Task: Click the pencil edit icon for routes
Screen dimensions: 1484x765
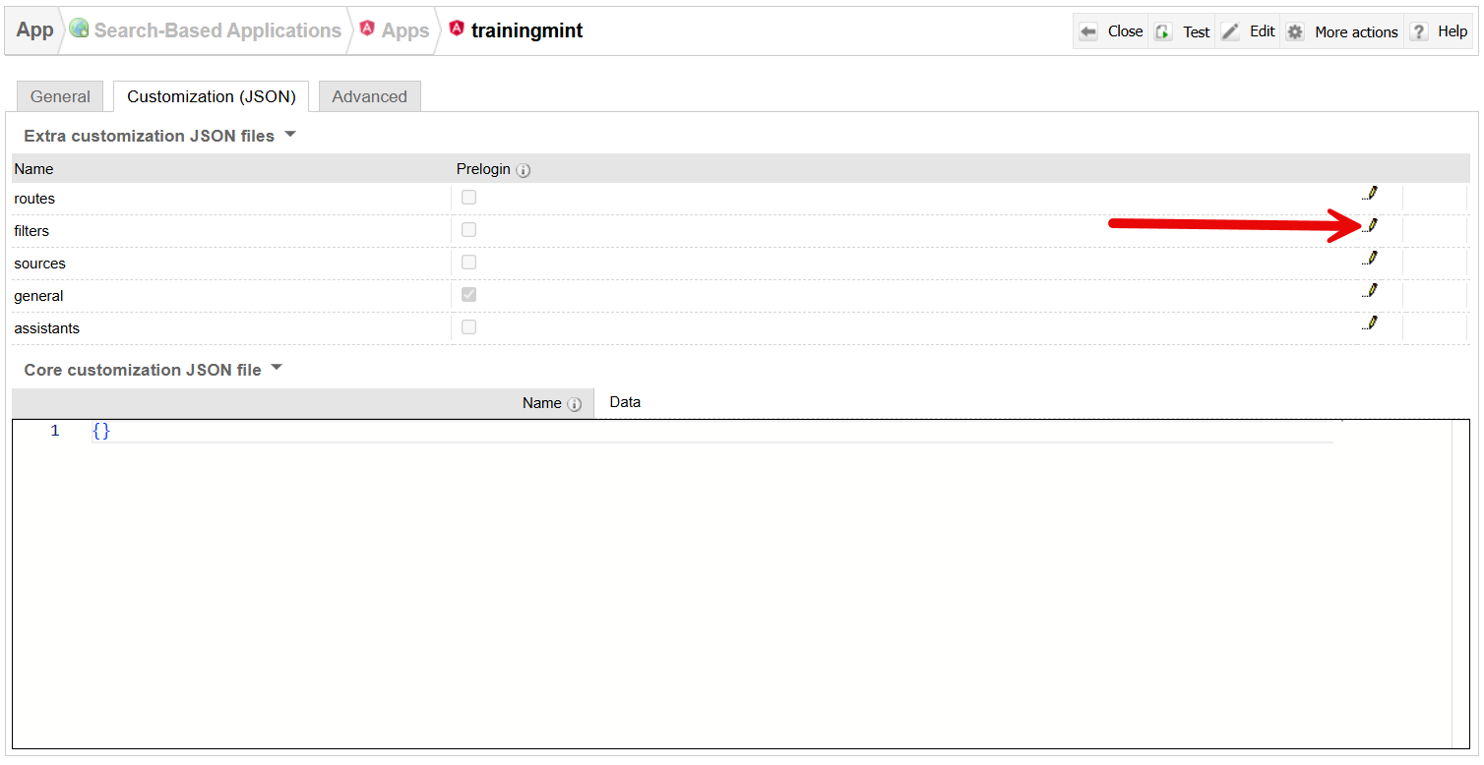Action: coord(1370,194)
